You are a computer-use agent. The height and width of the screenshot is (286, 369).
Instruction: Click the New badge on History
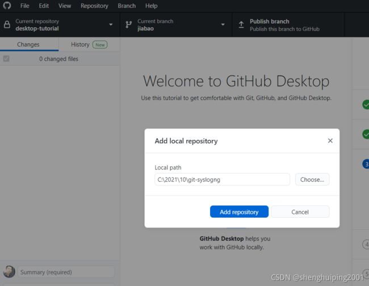pos(100,45)
